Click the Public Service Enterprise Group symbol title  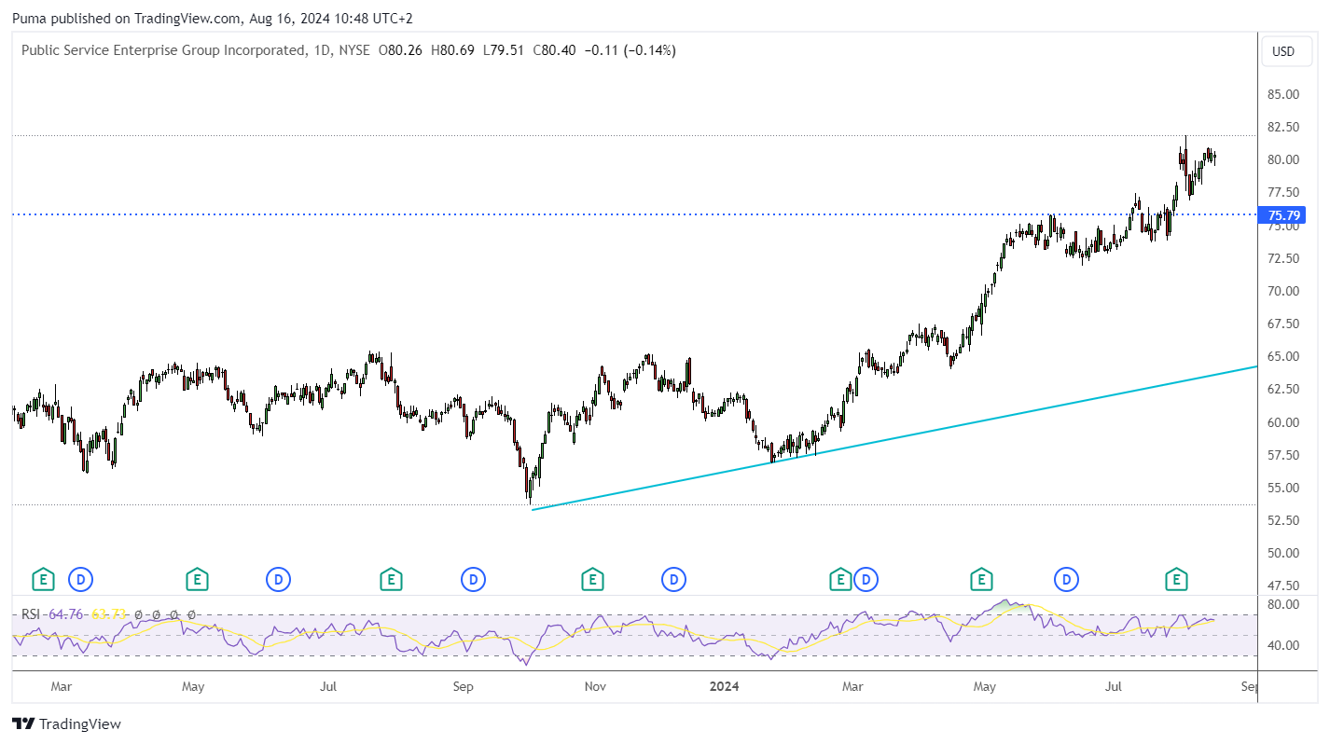(x=163, y=50)
